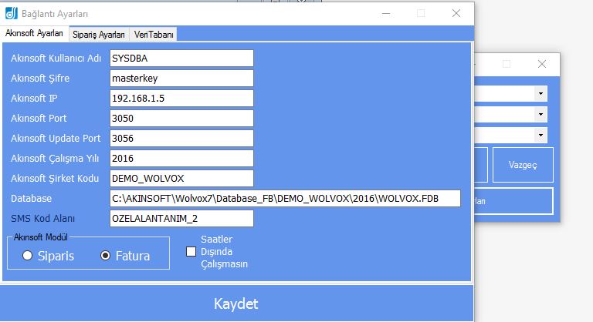Enable Saatler Dışında Çalışmasın checkbox
The height and width of the screenshot is (322, 593).
point(191,251)
